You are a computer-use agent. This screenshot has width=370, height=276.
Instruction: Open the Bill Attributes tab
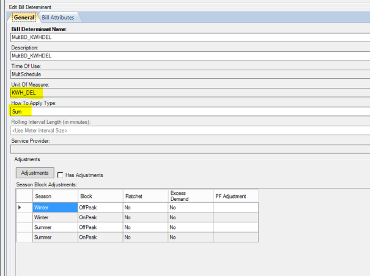pos(58,18)
